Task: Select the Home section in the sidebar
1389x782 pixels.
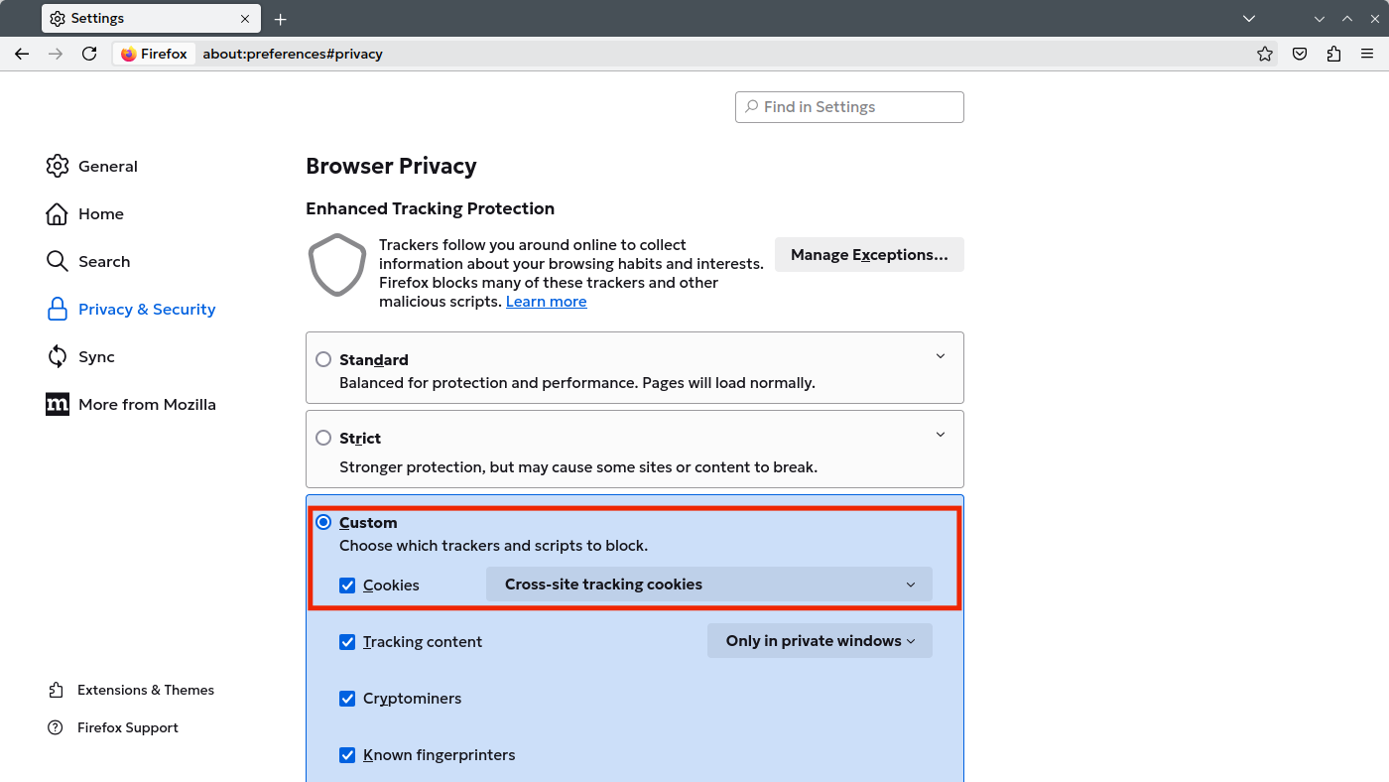Action: 101,213
